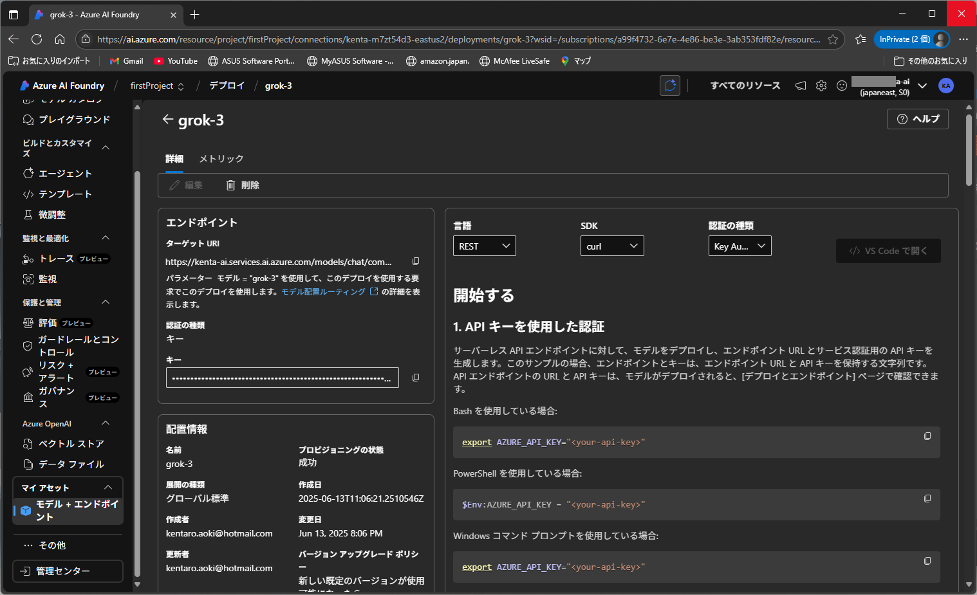Image resolution: width=977 pixels, height=595 pixels.
Task: Open browser settings and more menu
Action: click(x=963, y=39)
